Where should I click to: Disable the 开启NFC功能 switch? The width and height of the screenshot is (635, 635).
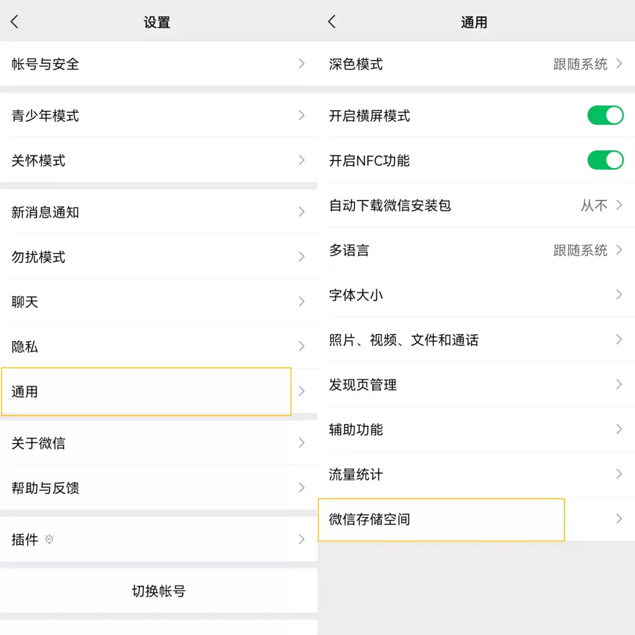pyautogui.click(x=605, y=160)
